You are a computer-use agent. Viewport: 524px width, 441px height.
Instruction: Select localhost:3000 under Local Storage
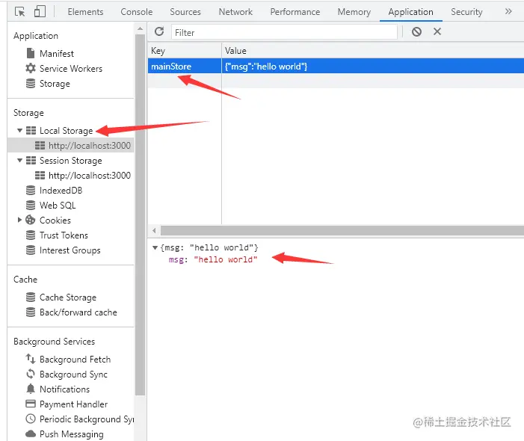click(x=90, y=146)
